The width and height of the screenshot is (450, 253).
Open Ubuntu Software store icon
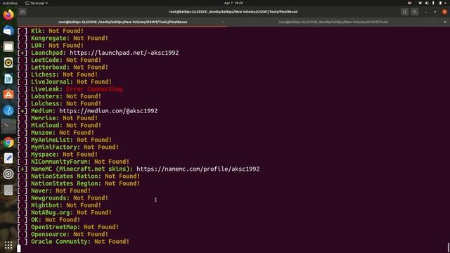(x=8, y=94)
